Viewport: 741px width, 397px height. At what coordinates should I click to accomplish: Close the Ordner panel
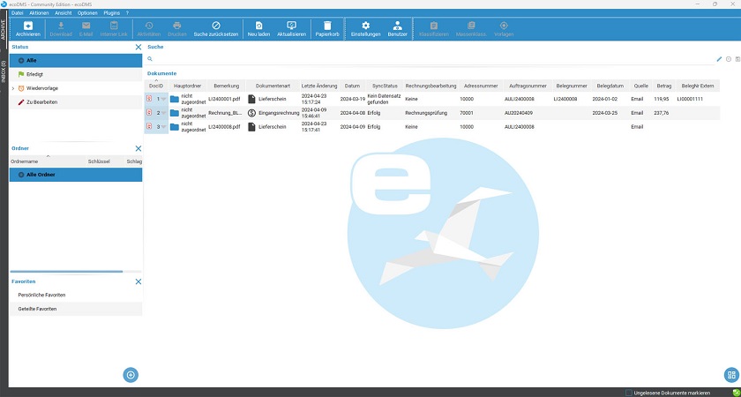click(x=138, y=148)
